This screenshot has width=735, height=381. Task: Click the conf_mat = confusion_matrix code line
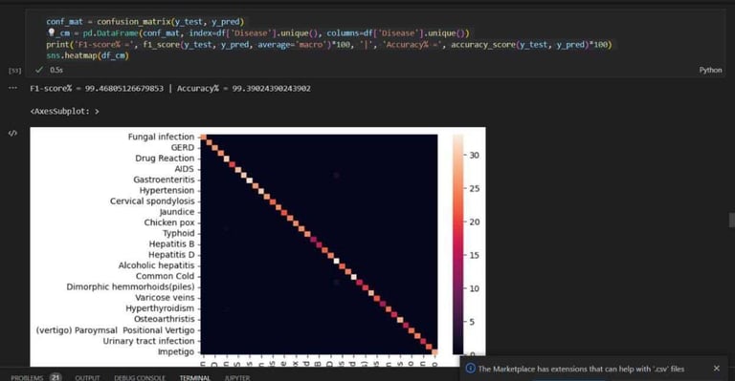tap(145, 22)
